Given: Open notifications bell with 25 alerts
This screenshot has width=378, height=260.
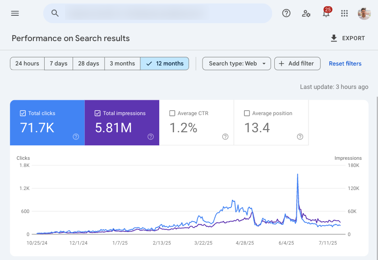Looking at the screenshot, I should tap(325, 14).
